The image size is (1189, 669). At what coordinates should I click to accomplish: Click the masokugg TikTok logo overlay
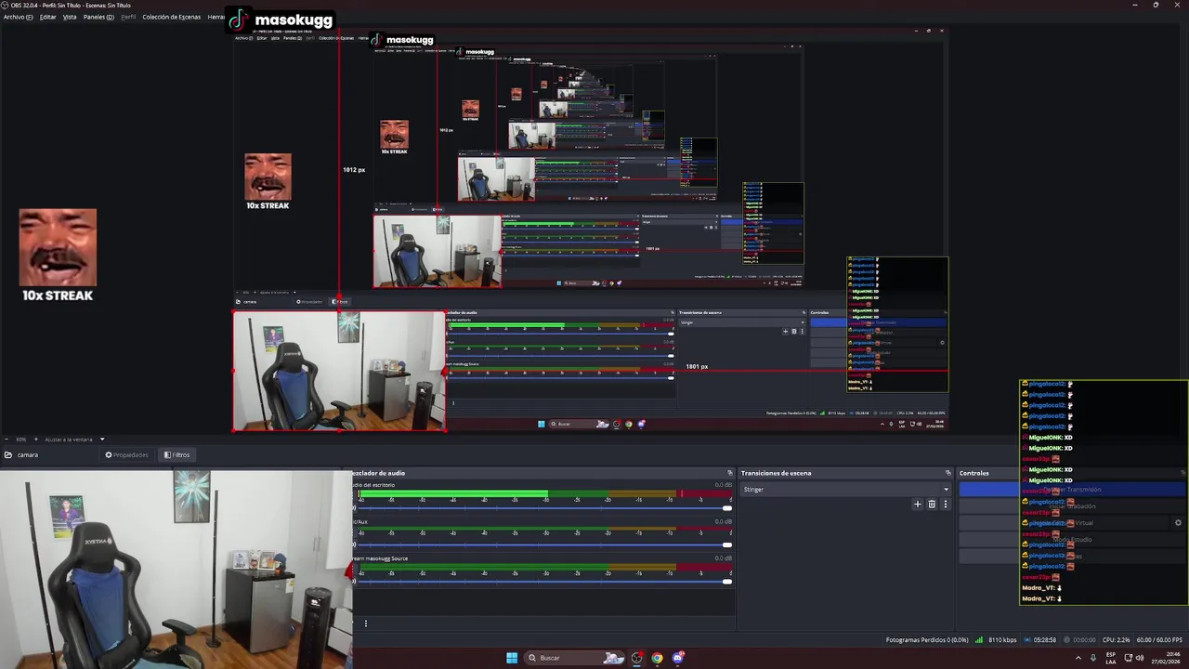click(x=281, y=20)
